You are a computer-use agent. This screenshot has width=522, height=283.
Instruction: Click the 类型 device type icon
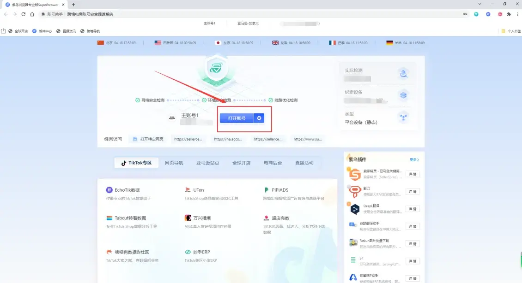coord(403,117)
